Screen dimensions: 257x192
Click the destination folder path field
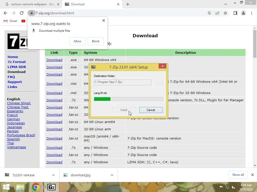(122, 82)
